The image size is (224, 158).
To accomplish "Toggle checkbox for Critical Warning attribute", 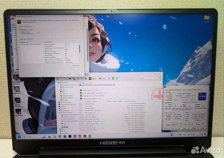I will pos(81,104).
